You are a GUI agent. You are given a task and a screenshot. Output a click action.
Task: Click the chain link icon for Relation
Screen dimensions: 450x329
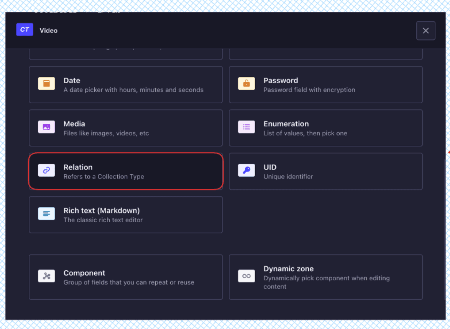[x=46, y=170]
